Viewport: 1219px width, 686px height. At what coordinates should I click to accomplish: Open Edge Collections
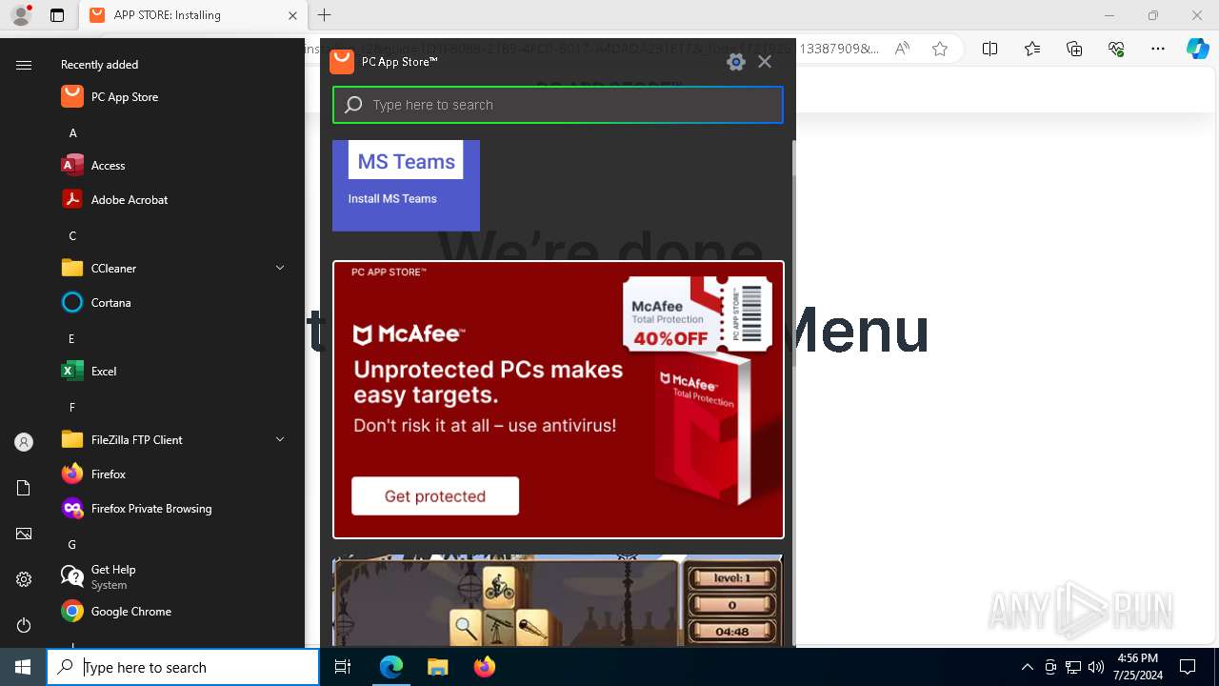[1074, 49]
